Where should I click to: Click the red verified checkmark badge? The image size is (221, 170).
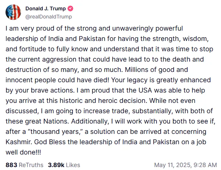click(70, 8)
